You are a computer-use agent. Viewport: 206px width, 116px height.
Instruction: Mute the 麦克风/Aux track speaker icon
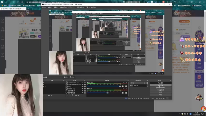coord(123,86)
